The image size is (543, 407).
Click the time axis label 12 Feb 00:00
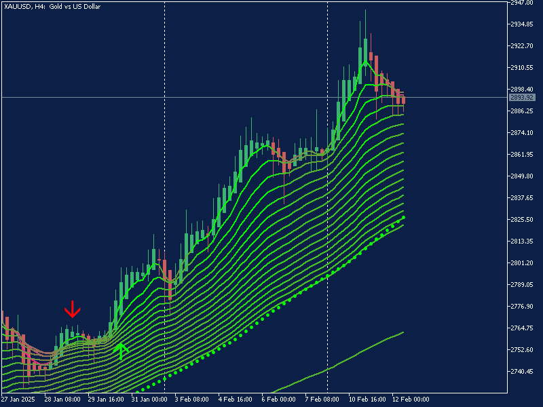(411, 400)
